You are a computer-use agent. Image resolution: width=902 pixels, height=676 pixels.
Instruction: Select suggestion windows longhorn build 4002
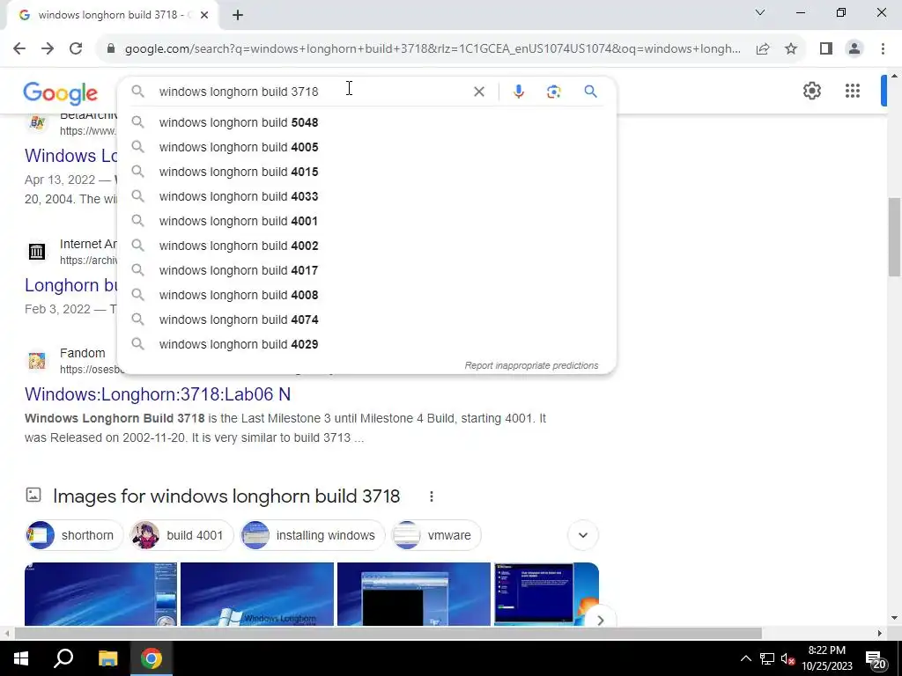pyautogui.click(x=366, y=246)
